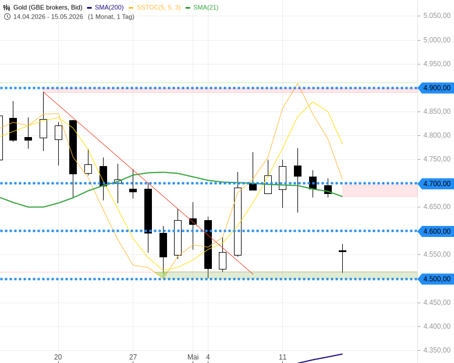The width and height of the screenshot is (454, 363).
Task: Click the clock icon next to date range
Action: pyautogui.click(x=7, y=17)
